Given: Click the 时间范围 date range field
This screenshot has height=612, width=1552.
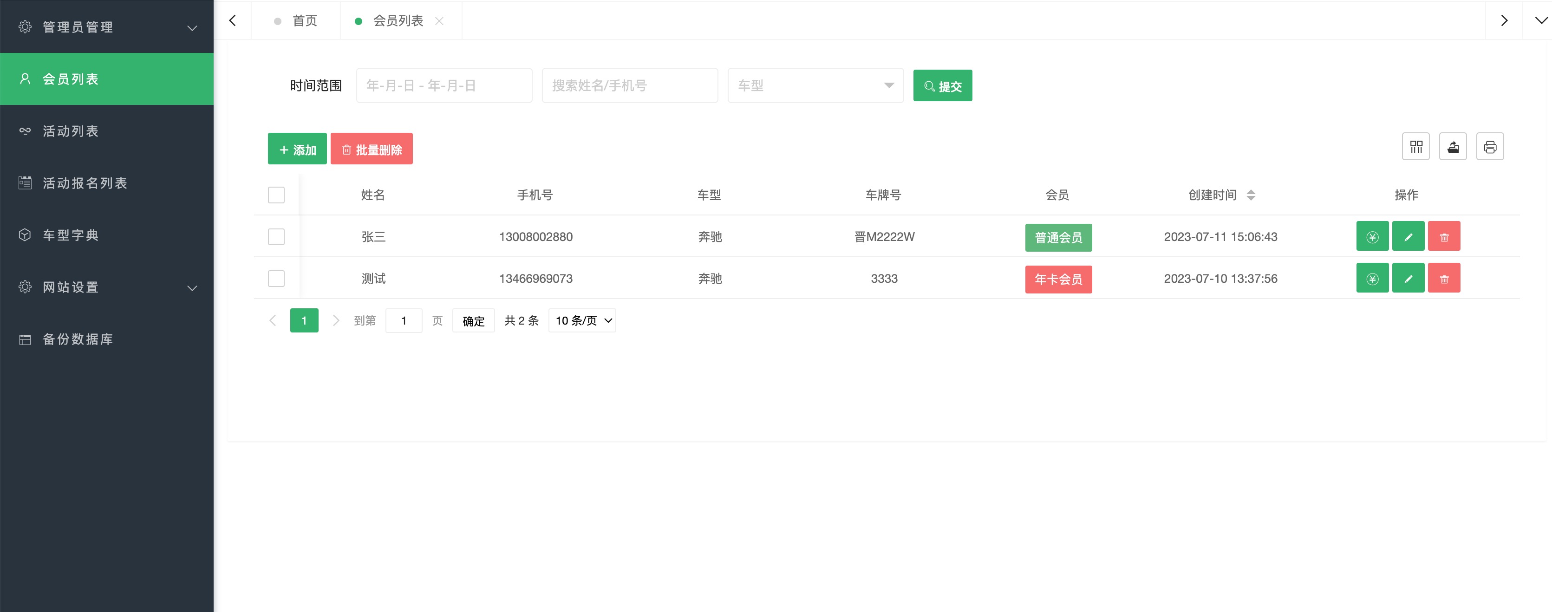Looking at the screenshot, I should (444, 85).
